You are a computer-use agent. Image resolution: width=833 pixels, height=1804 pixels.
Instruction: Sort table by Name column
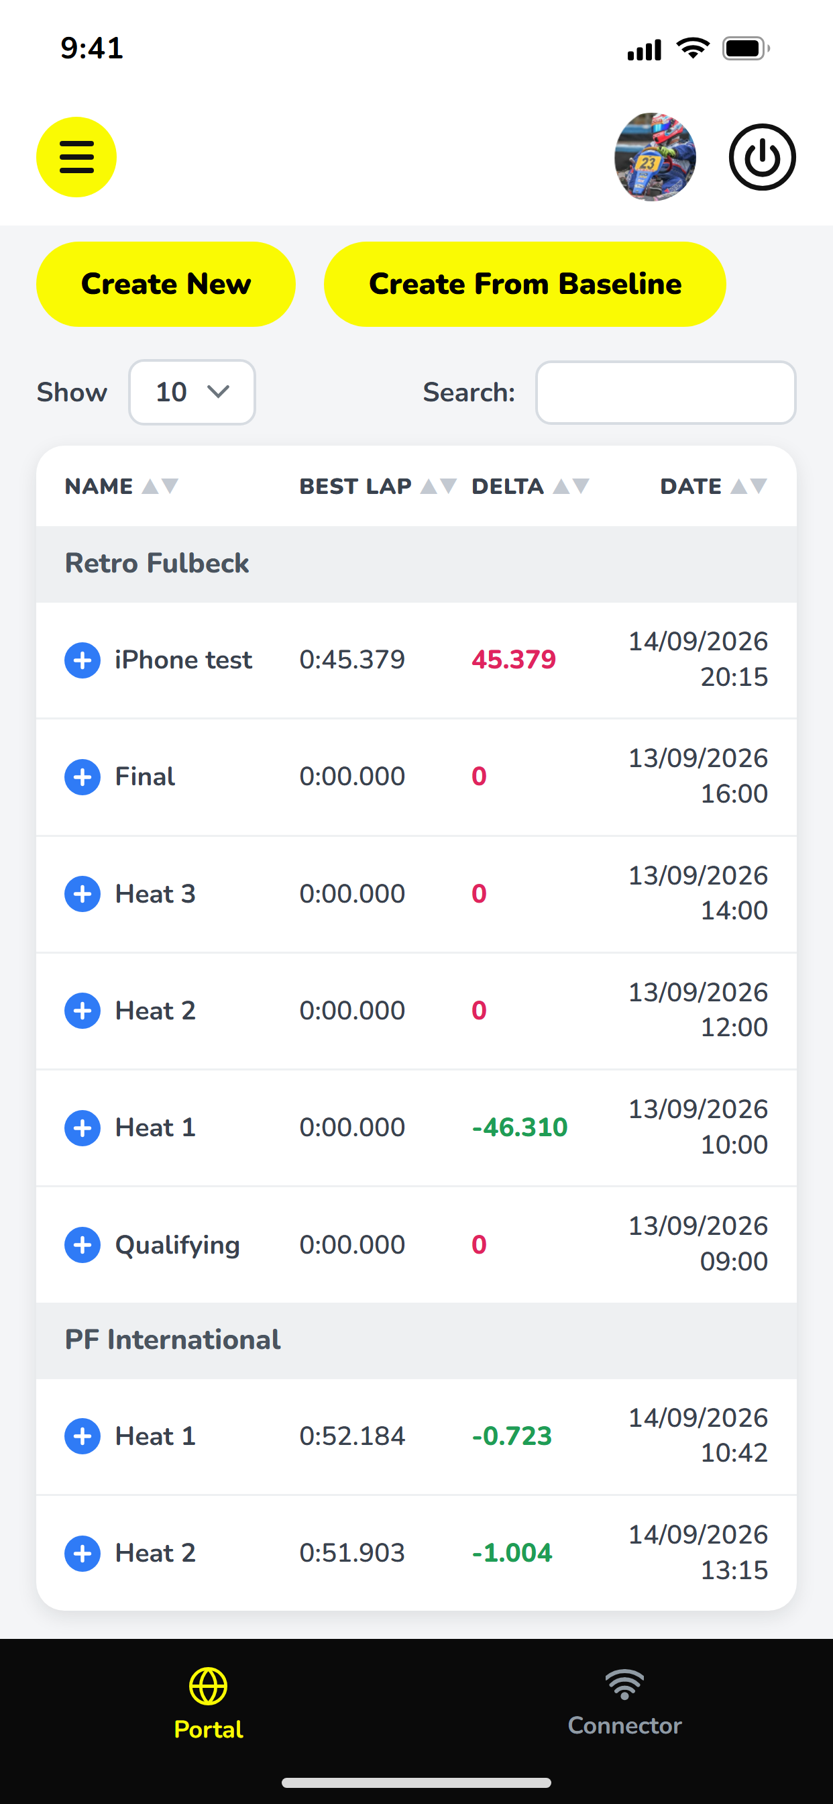[x=121, y=486]
